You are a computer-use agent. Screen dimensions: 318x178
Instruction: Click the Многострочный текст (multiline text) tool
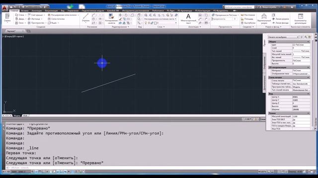coord(188,19)
